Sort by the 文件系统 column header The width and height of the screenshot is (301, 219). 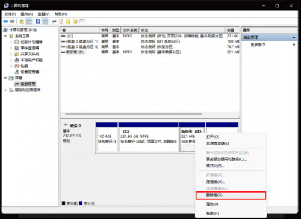[130, 30]
